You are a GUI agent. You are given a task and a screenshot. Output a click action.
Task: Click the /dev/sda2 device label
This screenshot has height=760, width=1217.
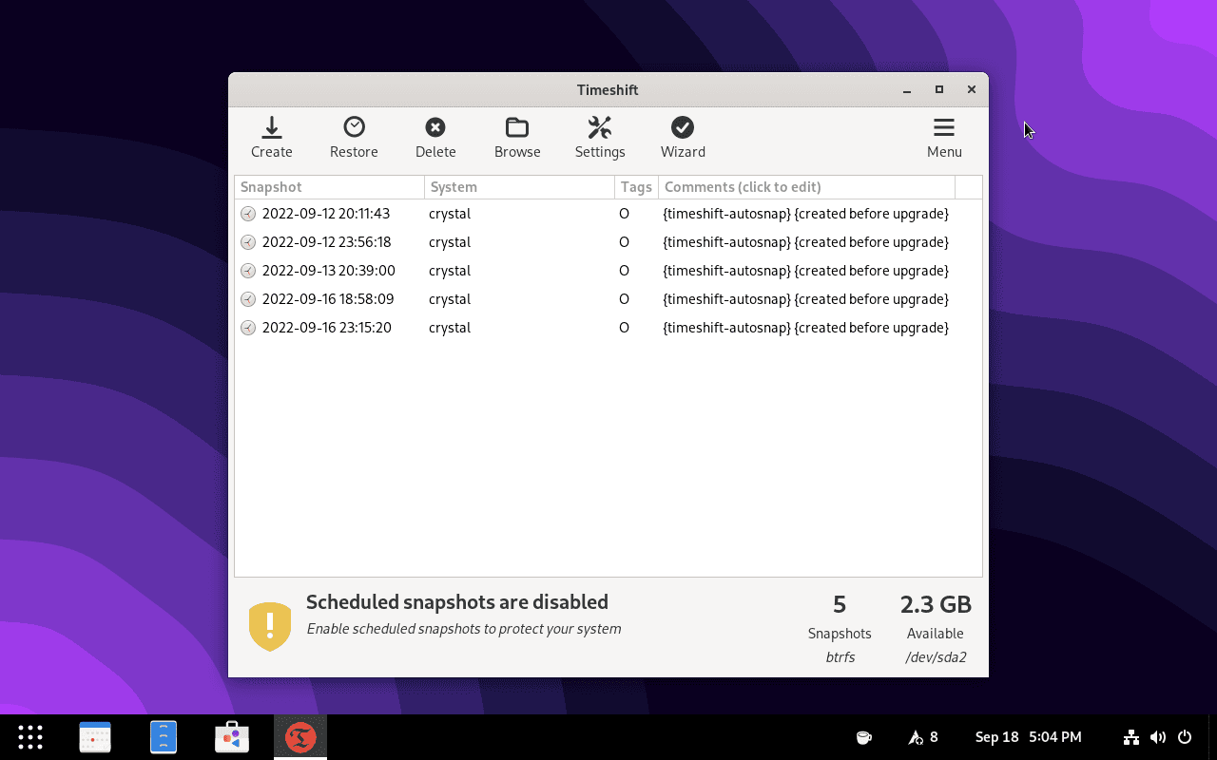(936, 657)
